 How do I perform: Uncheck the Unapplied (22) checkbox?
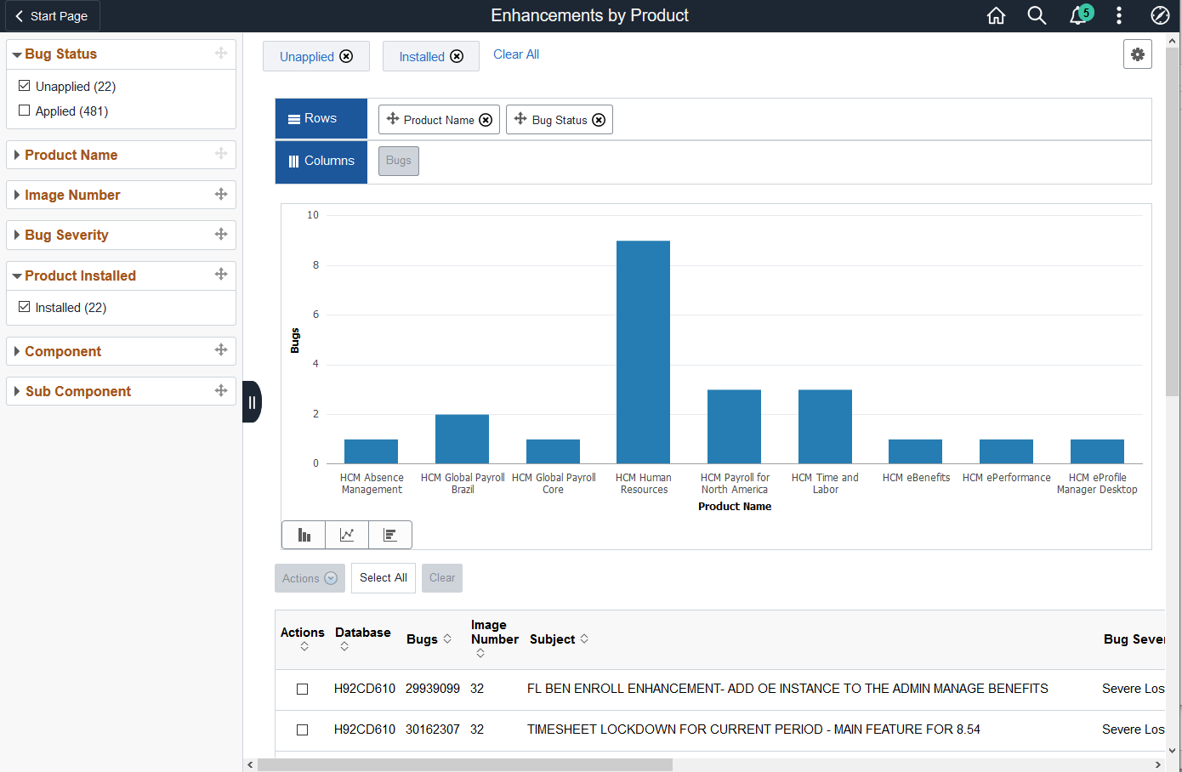pyautogui.click(x=25, y=86)
